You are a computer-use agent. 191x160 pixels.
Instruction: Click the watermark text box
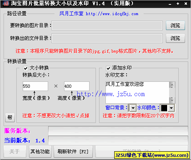[137, 93]
